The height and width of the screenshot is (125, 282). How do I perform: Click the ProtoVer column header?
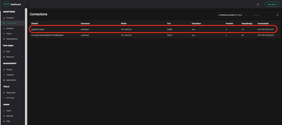click(x=229, y=24)
